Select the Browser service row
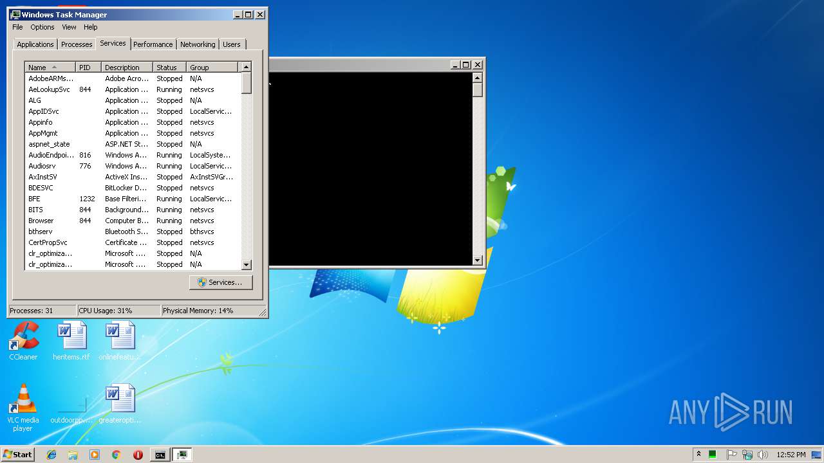Viewport: 824px width, 463px height. tap(132, 221)
